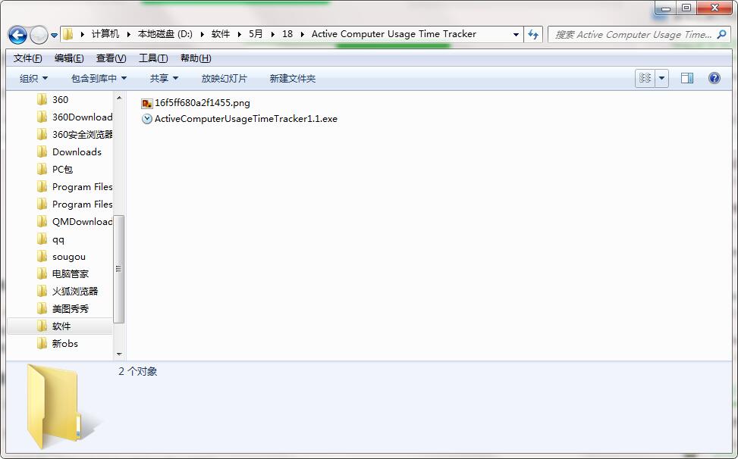The height and width of the screenshot is (459, 738).
Task: Click the change-view icon on toolbar
Action: point(644,78)
